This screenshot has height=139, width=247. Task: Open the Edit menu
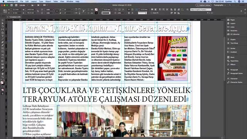pos(27,2)
